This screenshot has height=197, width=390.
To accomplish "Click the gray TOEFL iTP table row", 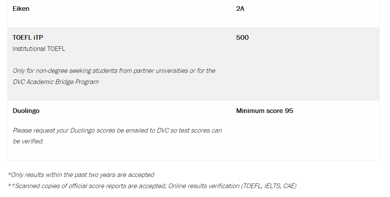I will 193,64.
